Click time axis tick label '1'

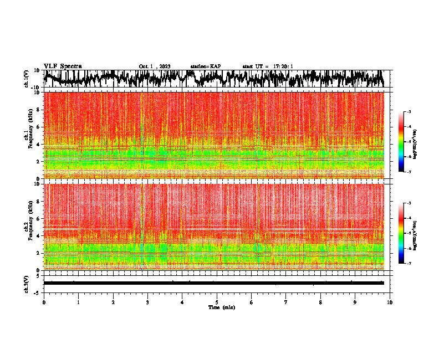pos(78,302)
